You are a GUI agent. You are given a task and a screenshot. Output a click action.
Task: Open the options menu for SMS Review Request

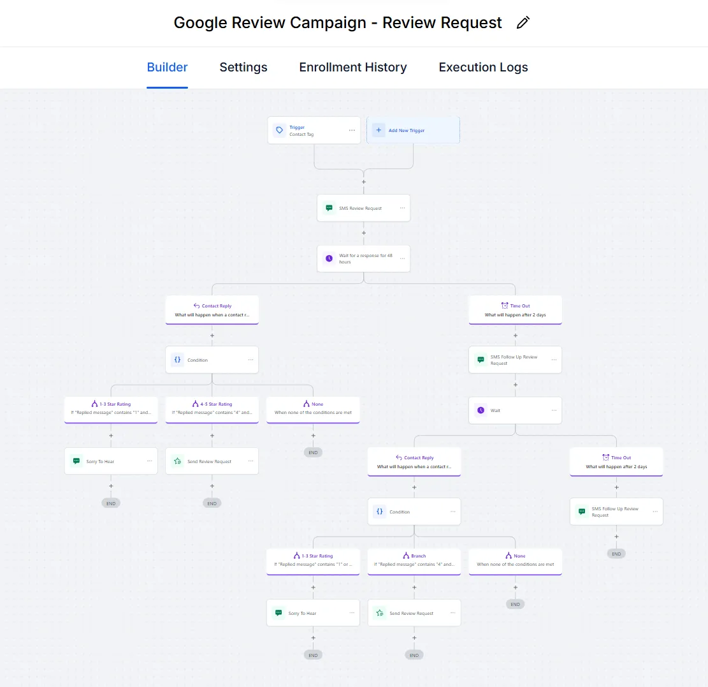402,208
